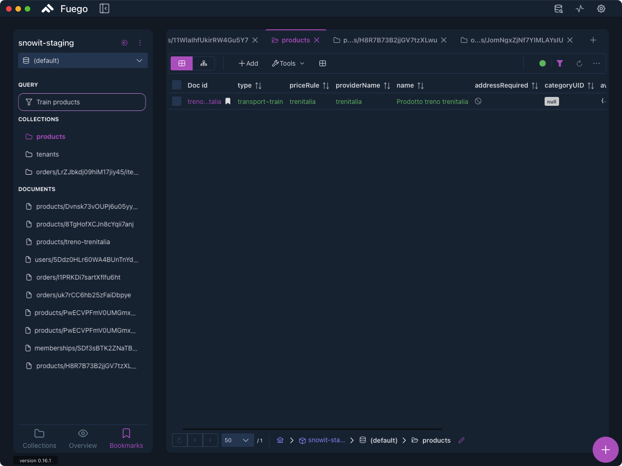This screenshot has width=622, height=466.
Task: Edit the path with the pencil icon
Action: [x=462, y=440]
